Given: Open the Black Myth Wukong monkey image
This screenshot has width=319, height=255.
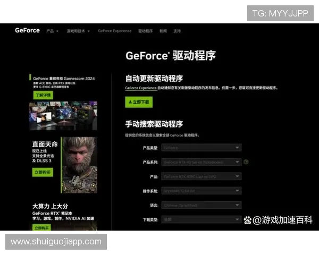Looking at the screenshot, I should (79, 165).
